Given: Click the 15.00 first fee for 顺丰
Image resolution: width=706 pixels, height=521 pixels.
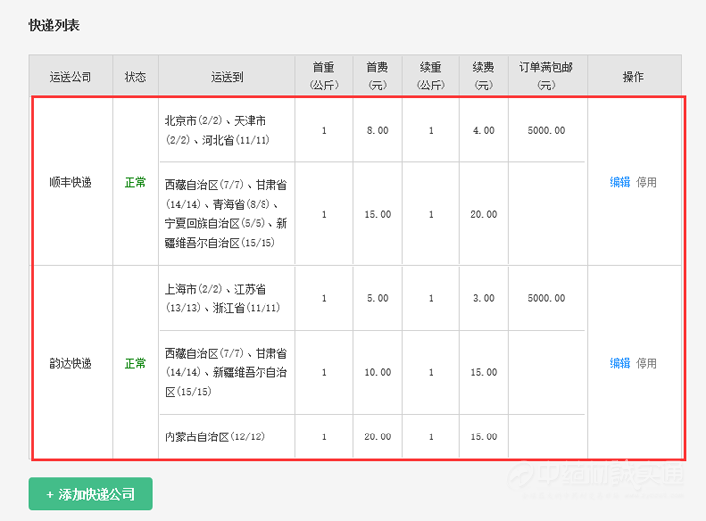Looking at the screenshot, I should click(x=377, y=214).
